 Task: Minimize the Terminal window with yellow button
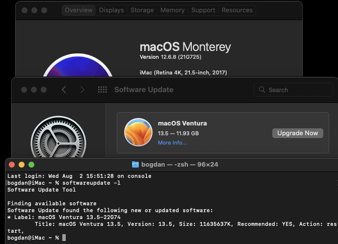pos(22,165)
